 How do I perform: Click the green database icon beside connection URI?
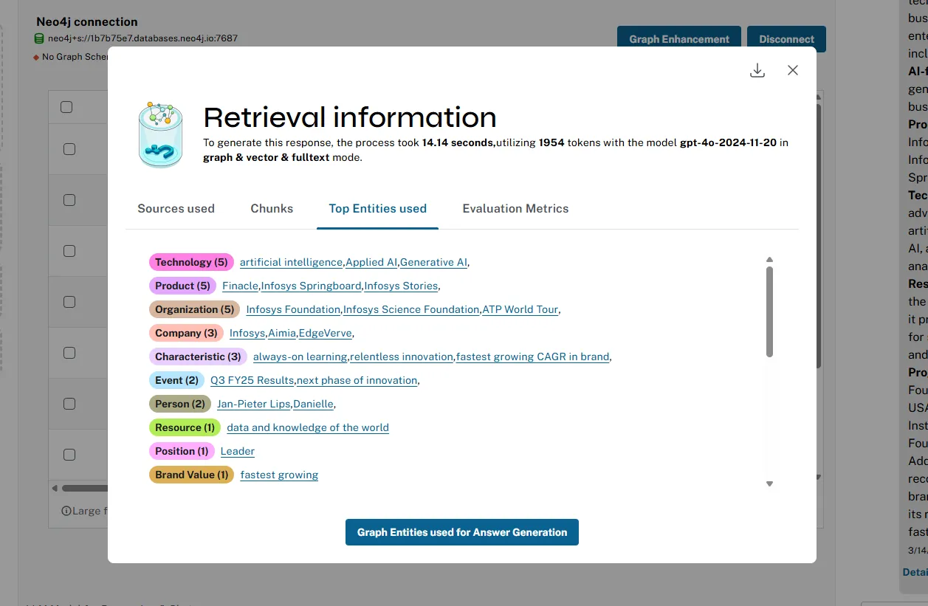pos(39,38)
